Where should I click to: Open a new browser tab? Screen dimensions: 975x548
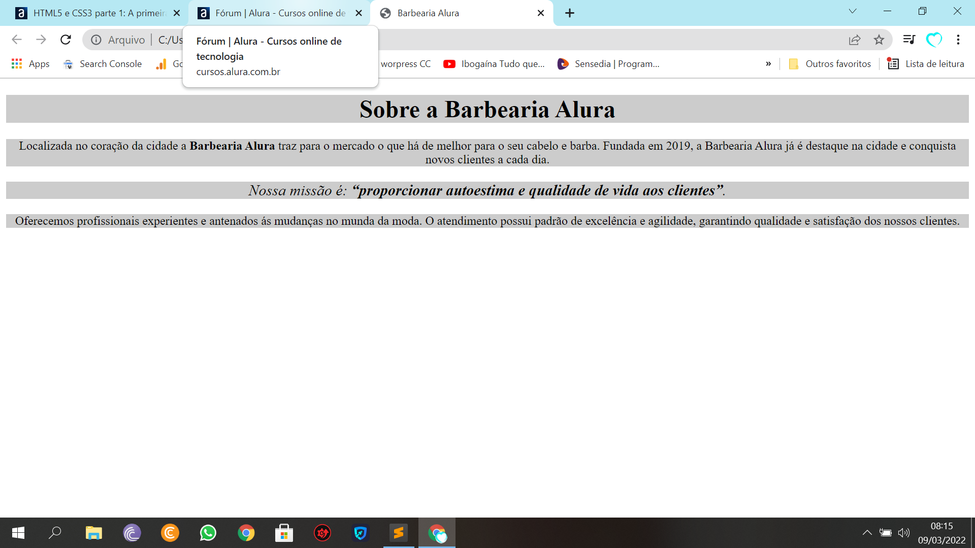coord(570,13)
